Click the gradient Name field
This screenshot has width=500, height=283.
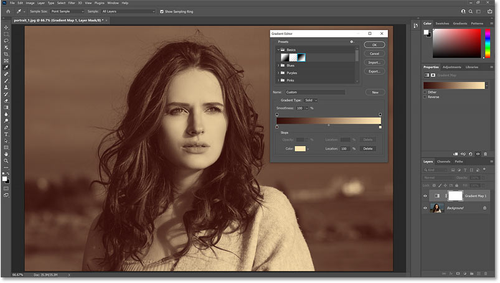[x=315, y=92]
